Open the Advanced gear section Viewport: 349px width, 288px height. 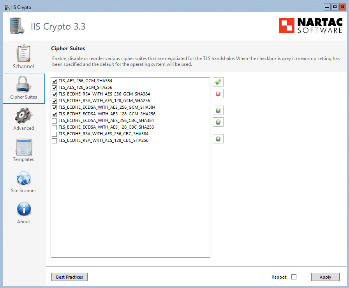(x=23, y=119)
